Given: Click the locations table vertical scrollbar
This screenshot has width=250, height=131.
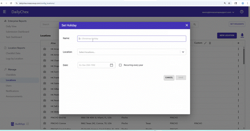Looking at the screenshot, I should click(x=244, y=57).
